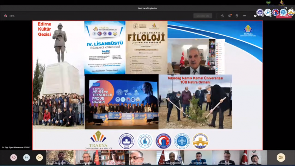Click the 44:46 meeting timer
Screen dimensions: 295x166
[x=12, y=16]
